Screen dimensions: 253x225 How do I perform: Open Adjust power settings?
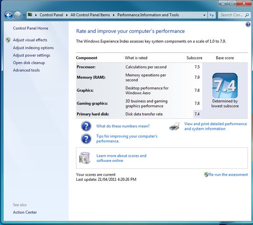coord(31,55)
